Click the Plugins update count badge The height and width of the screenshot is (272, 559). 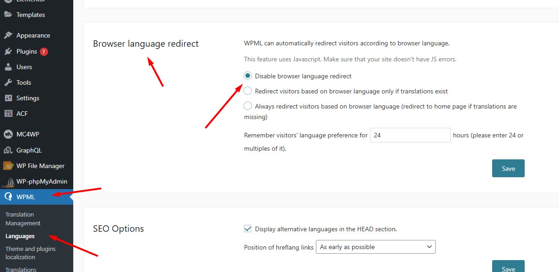pyautogui.click(x=44, y=52)
